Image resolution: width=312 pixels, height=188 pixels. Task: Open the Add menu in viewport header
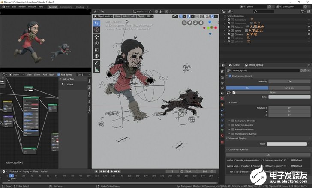click(x=133, y=16)
